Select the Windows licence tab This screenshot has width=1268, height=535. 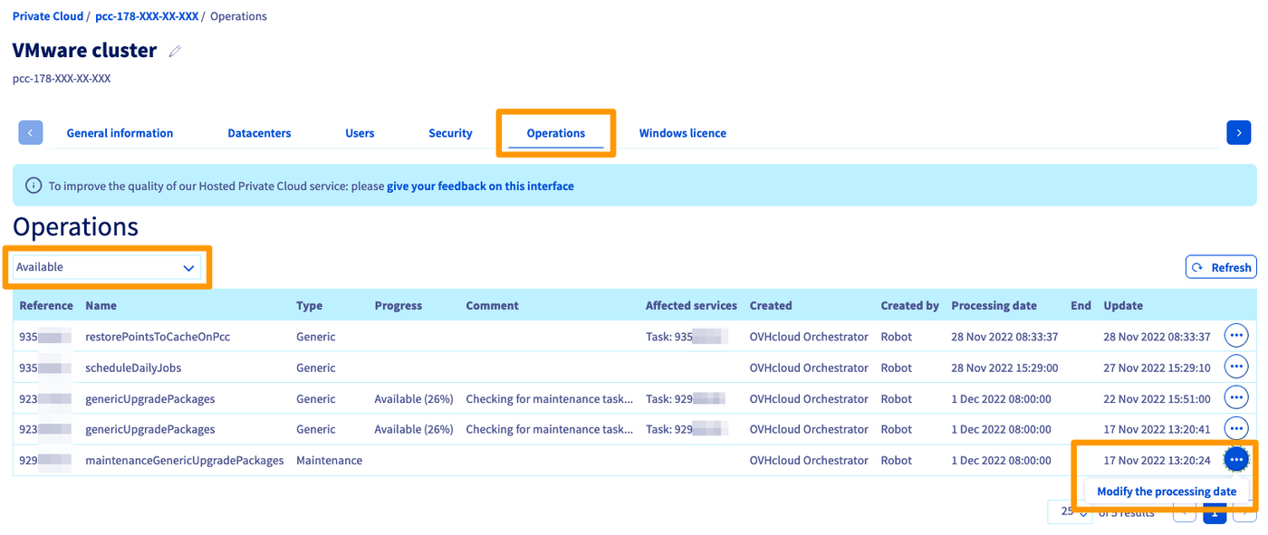tap(682, 133)
